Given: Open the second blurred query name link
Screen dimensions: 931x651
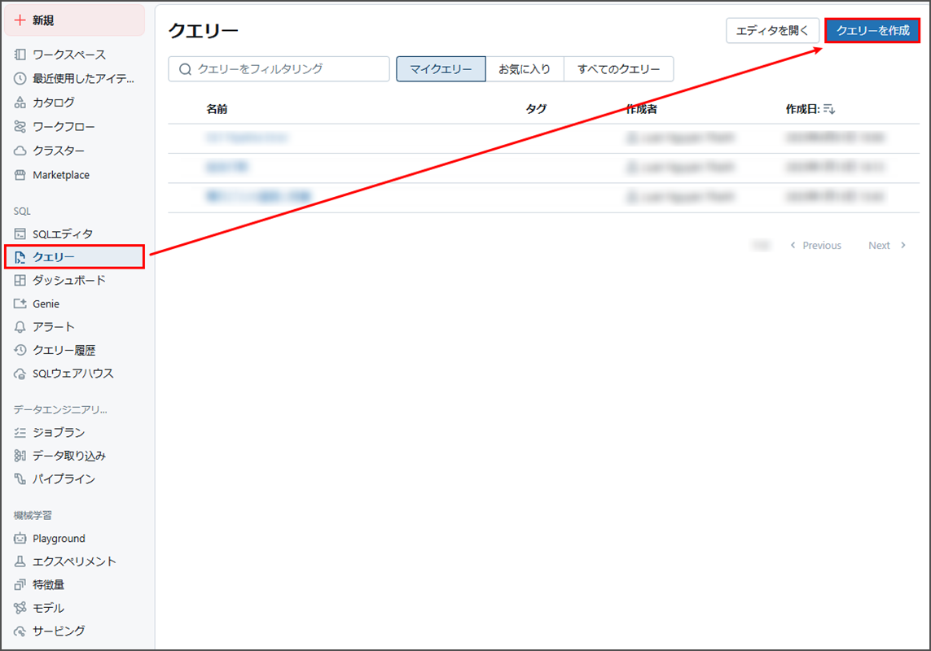Looking at the screenshot, I should (226, 168).
